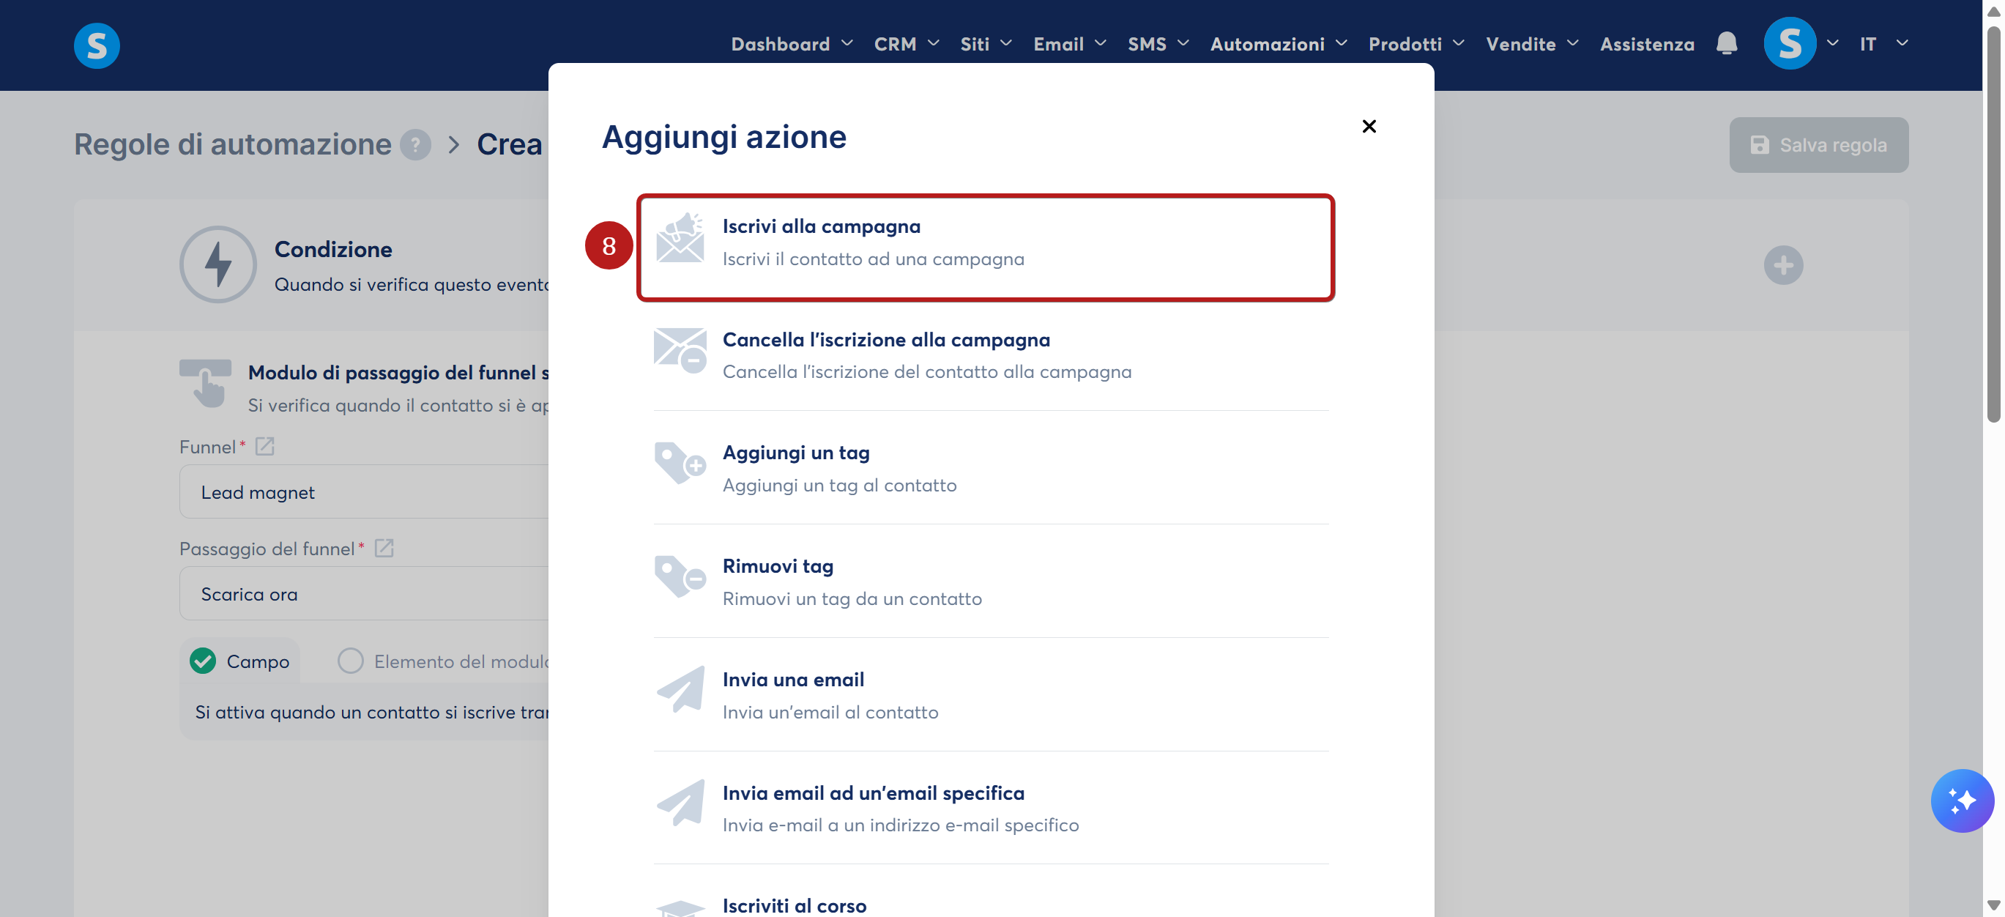Image resolution: width=2005 pixels, height=917 pixels.
Task: Close the Aggiungi azione dialog
Action: click(x=1369, y=126)
